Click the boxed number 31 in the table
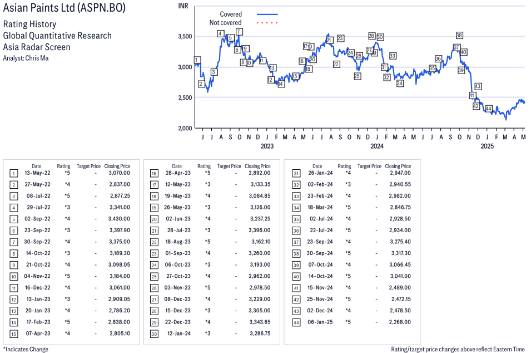This screenshot has width=531, height=353. click(x=296, y=174)
